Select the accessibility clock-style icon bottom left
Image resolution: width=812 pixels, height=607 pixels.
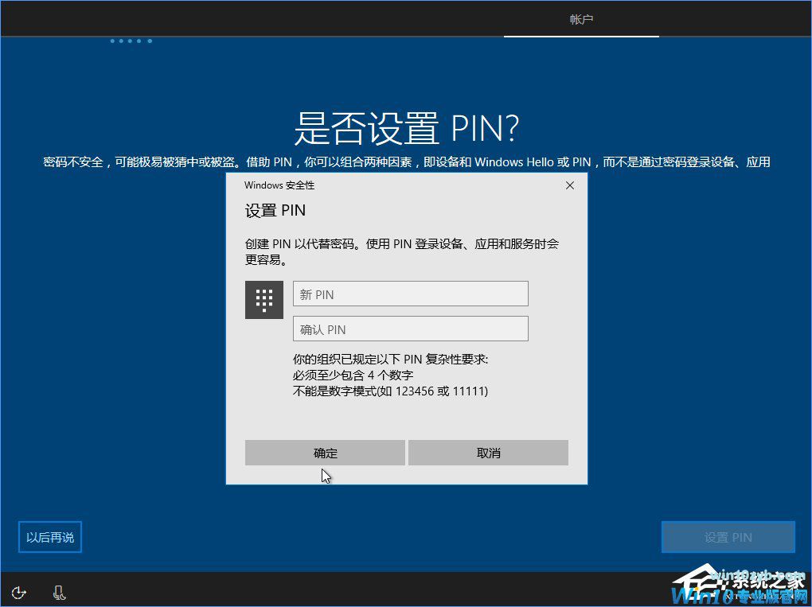click(18, 593)
